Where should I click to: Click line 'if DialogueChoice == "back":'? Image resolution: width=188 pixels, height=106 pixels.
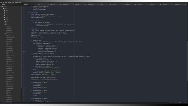39,90
